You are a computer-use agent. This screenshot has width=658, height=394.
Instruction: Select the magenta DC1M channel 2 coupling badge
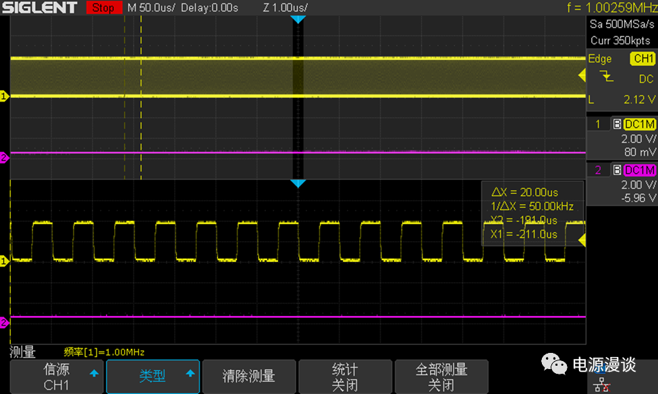639,170
